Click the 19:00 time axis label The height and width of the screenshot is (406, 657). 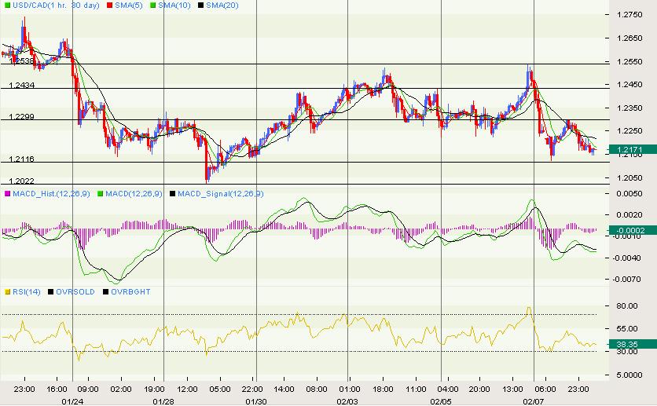[x=154, y=390]
